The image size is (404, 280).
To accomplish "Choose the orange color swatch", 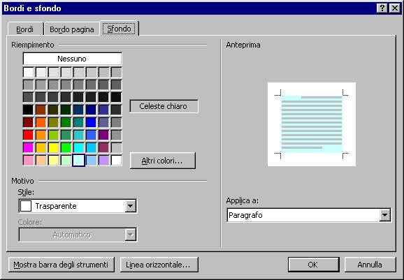I will pyautogui.click(x=41, y=122).
